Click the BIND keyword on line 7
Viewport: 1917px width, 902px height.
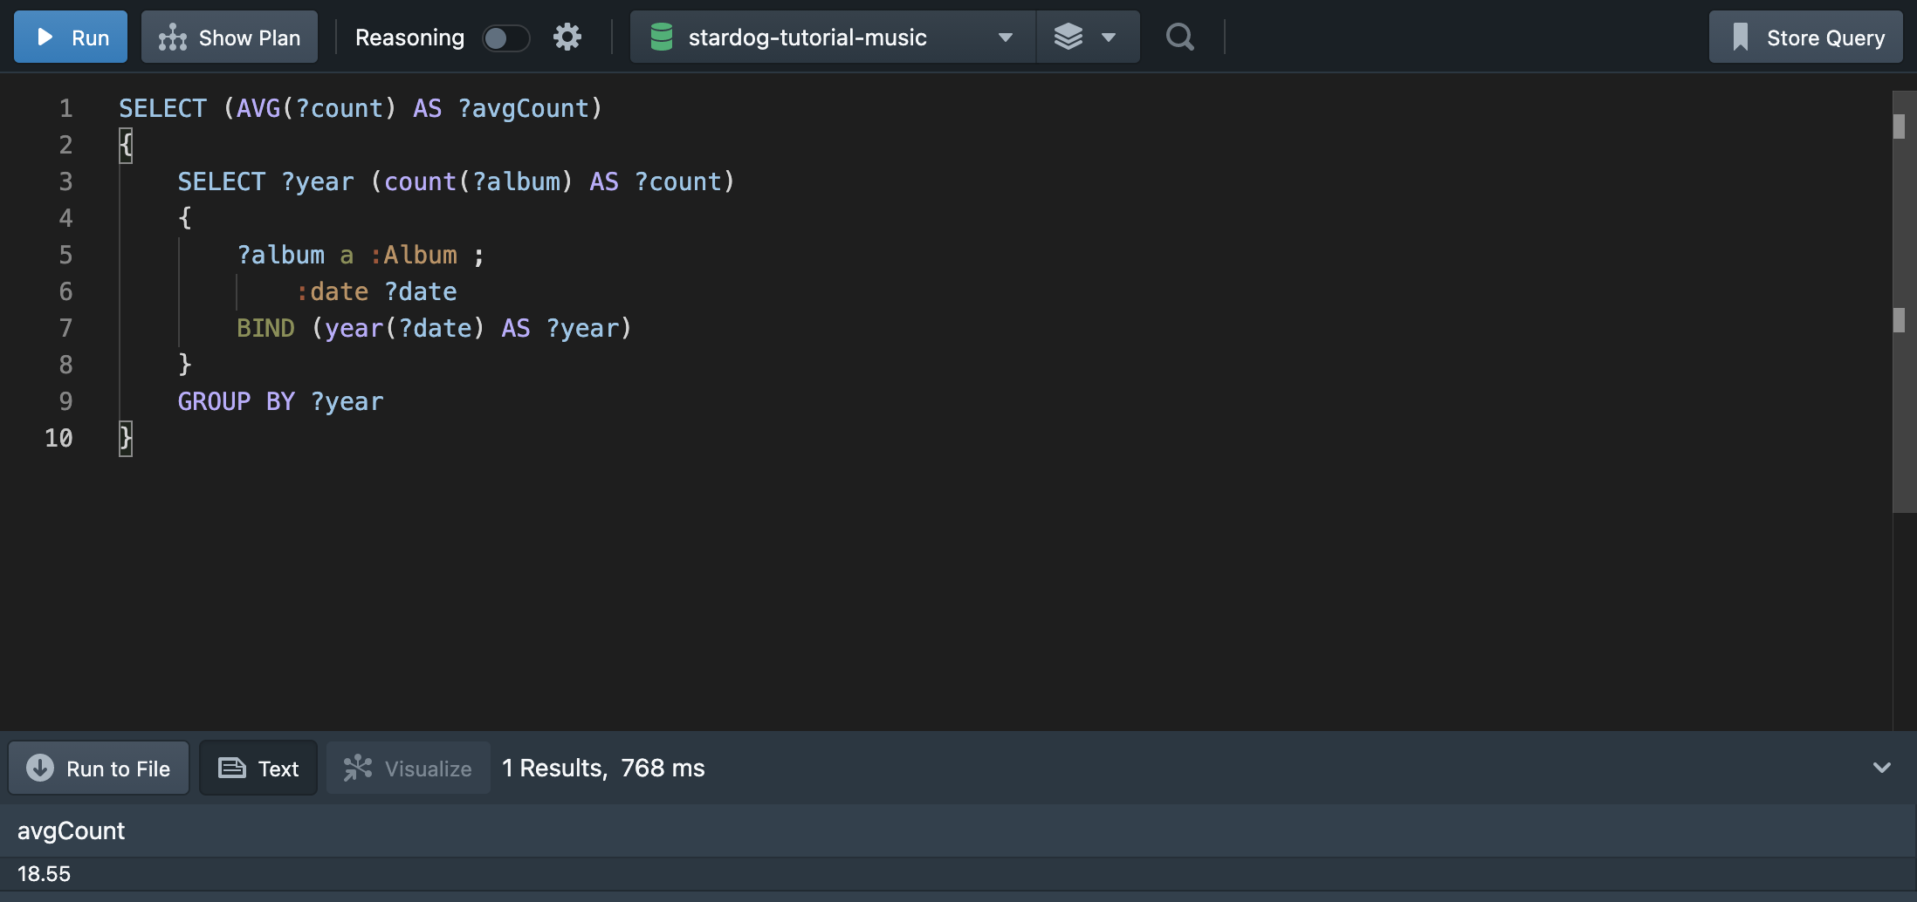pos(265,328)
